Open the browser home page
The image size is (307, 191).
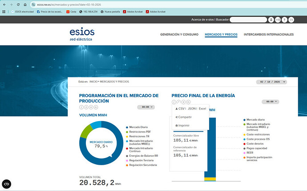click(25, 4)
